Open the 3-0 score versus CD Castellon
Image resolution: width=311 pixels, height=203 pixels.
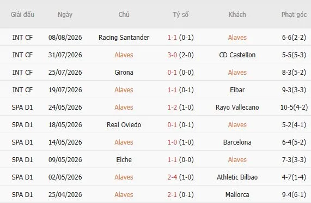pos(172,55)
